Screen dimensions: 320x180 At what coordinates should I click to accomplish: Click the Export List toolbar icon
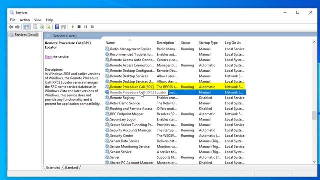point(48,27)
